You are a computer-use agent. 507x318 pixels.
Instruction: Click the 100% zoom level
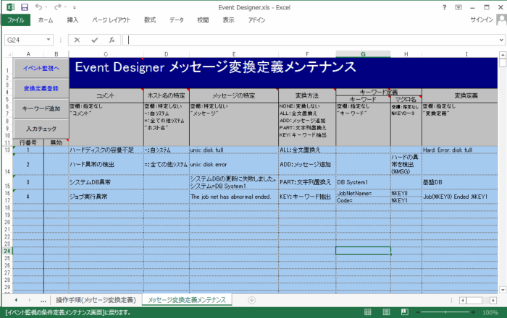click(x=490, y=312)
